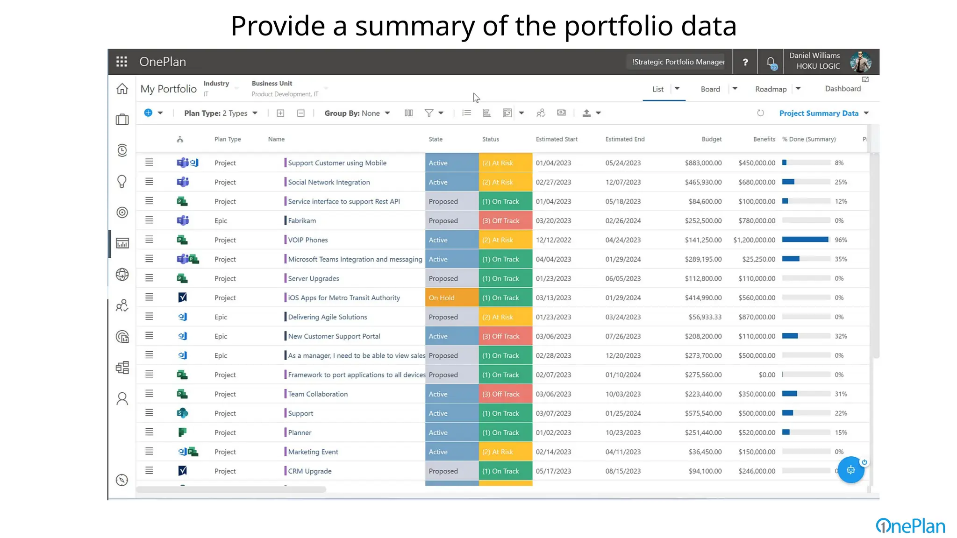Click the pop-out window icon top right
Screen dimensions: 957x538
(865, 79)
